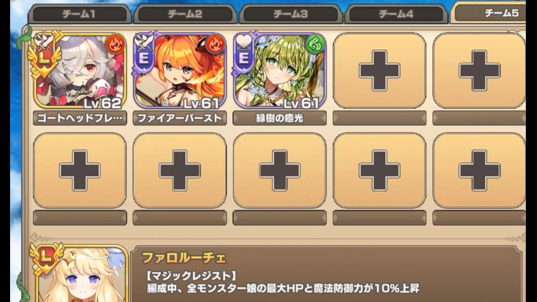This screenshot has height=302, width=537.
Task: Select the ゴートヘッドフレ… leader monster portrait
Action: [79, 70]
